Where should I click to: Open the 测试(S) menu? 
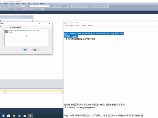click(30, 4)
